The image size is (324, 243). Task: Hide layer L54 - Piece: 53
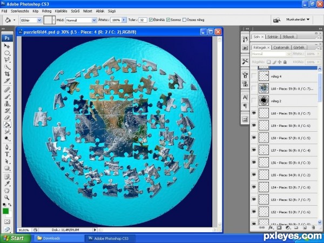point(254,187)
